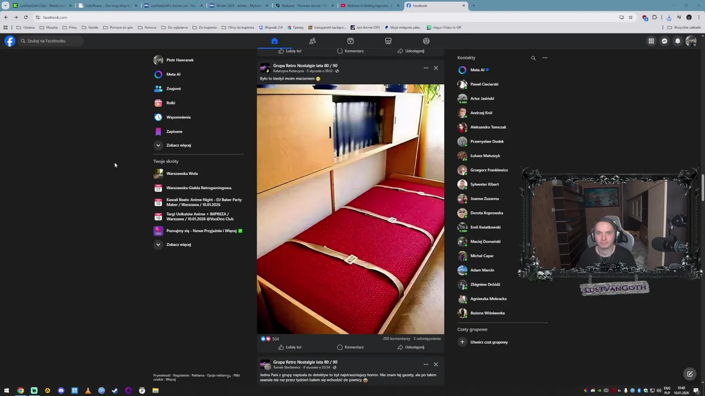Open the 200 komentarzy link

click(x=397, y=339)
